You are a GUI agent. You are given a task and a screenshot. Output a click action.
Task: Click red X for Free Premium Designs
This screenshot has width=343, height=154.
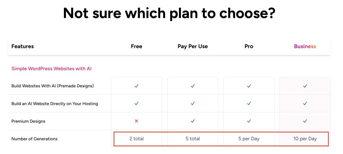click(x=136, y=121)
